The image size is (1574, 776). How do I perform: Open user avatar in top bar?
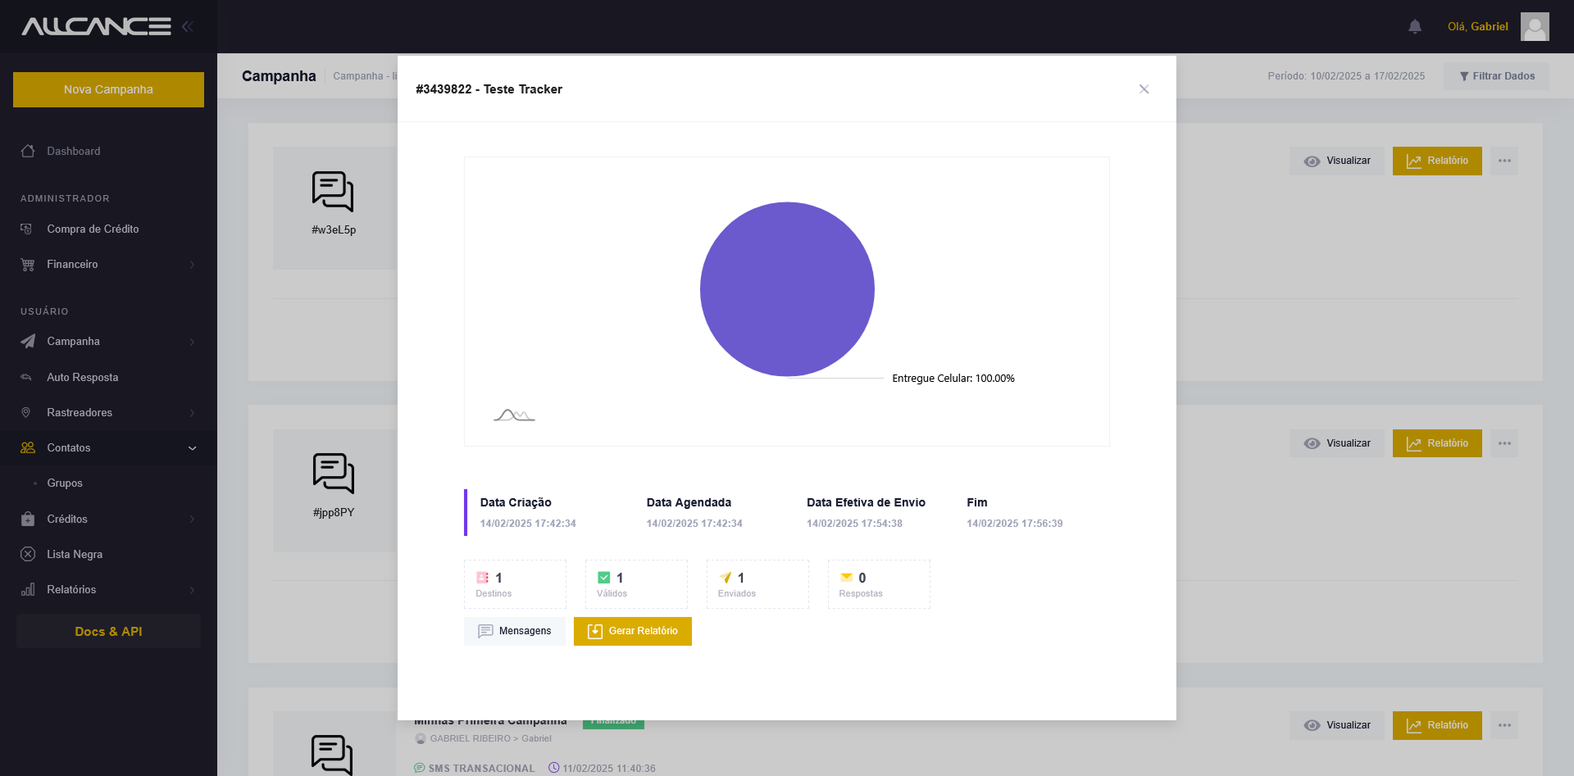tap(1535, 26)
